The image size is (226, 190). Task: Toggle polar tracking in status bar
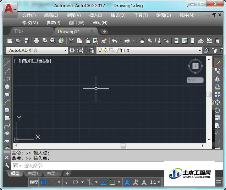[x=76, y=182]
